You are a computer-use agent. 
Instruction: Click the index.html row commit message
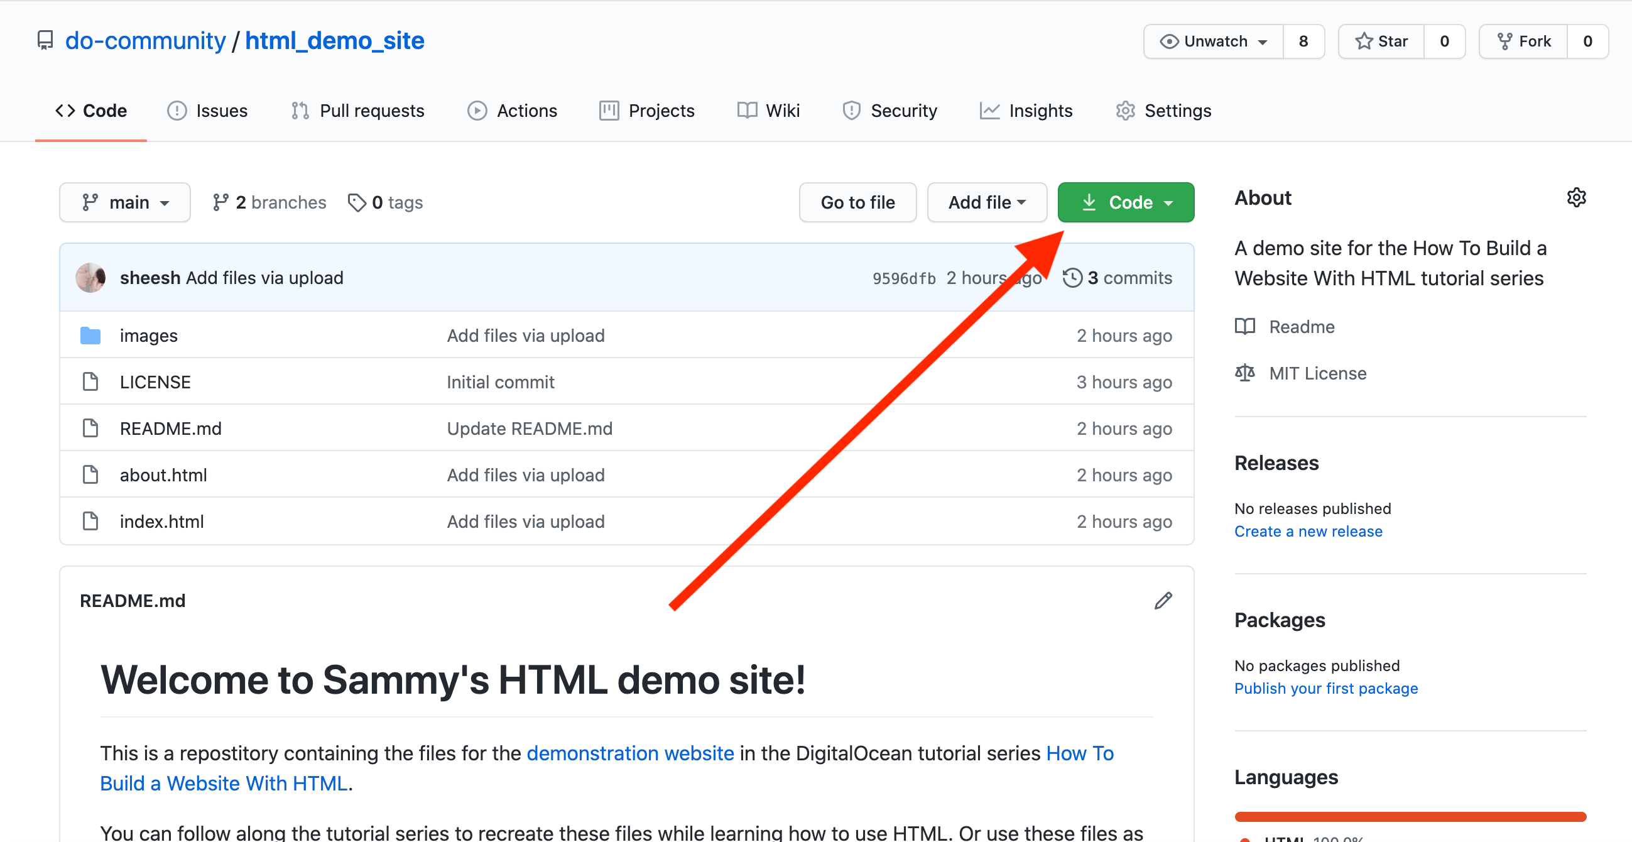point(526,522)
